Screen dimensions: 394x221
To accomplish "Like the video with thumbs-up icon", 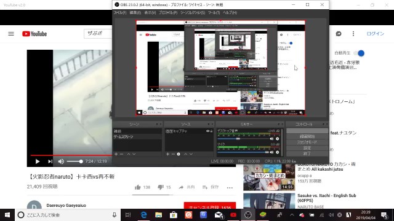I will click(x=137, y=187).
